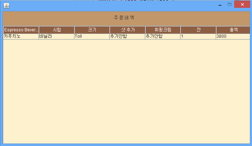Select the total cell showing 3800
The height and width of the screenshot is (146, 252).
233,36
